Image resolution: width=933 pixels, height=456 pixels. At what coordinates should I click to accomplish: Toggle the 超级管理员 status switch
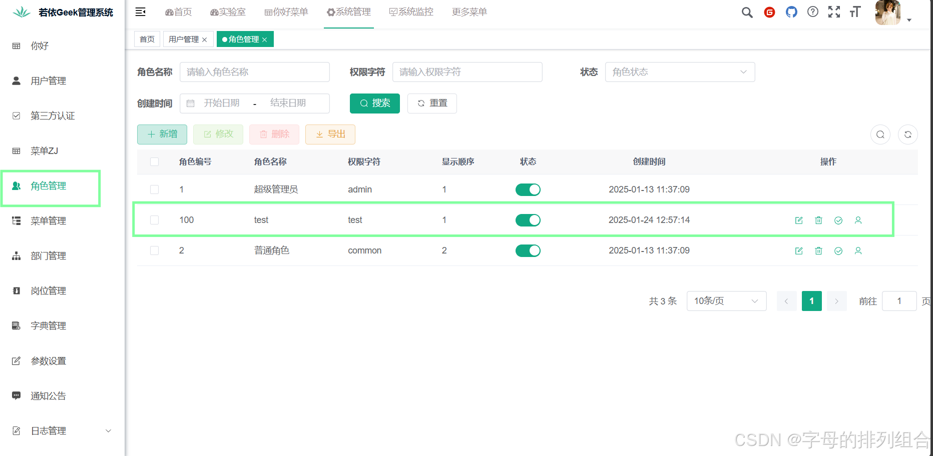(x=528, y=189)
